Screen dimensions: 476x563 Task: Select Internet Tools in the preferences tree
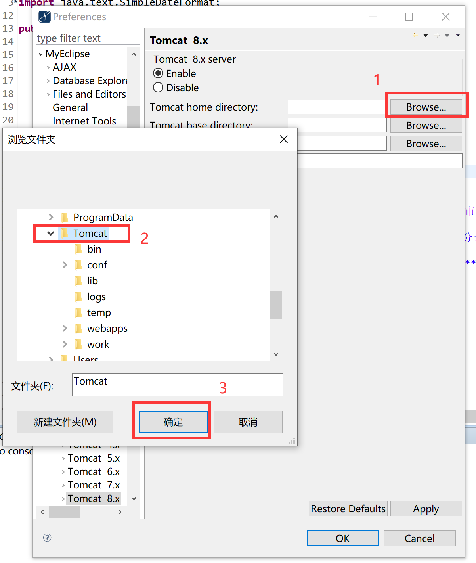point(84,121)
